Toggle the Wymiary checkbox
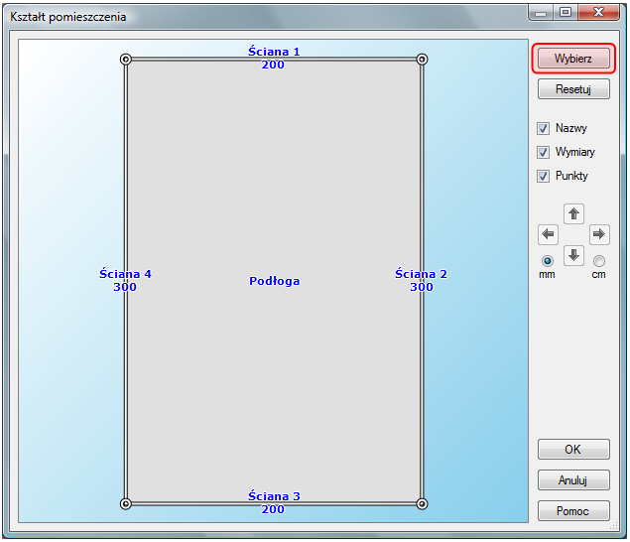This screenshot has width=630, height=542. coord(544,152)
